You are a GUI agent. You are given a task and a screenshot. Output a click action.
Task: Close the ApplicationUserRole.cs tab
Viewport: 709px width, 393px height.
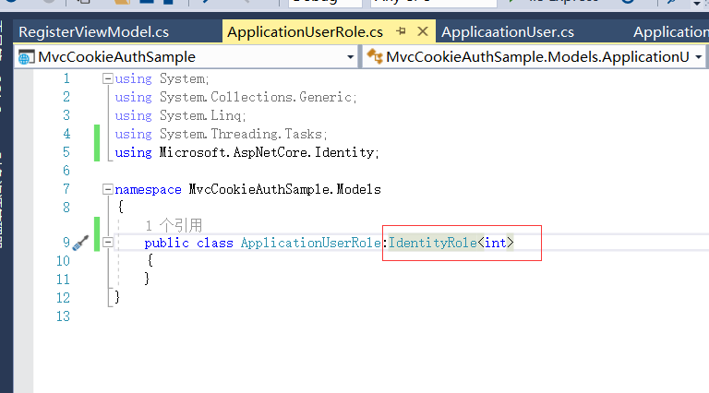(x=423, y=31)
